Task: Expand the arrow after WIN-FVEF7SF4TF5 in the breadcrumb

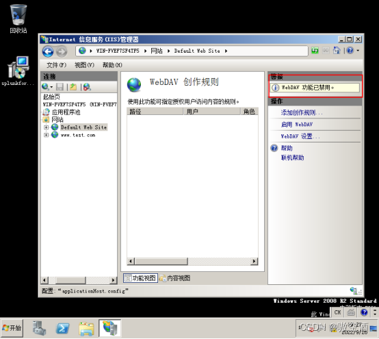Action: tap(145, 51)
